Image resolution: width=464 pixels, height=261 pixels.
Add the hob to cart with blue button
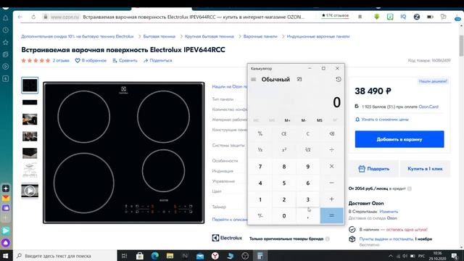(x=399, y=139)
